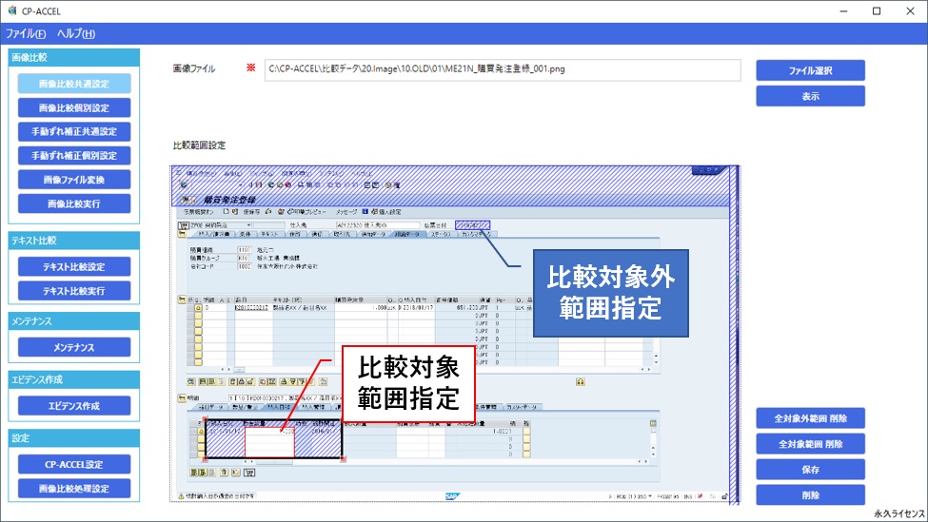Viewport: 928px width, 522px height.
Task: Open the 手動ずれ補正個別設定 screen
Action: (74, 155)
